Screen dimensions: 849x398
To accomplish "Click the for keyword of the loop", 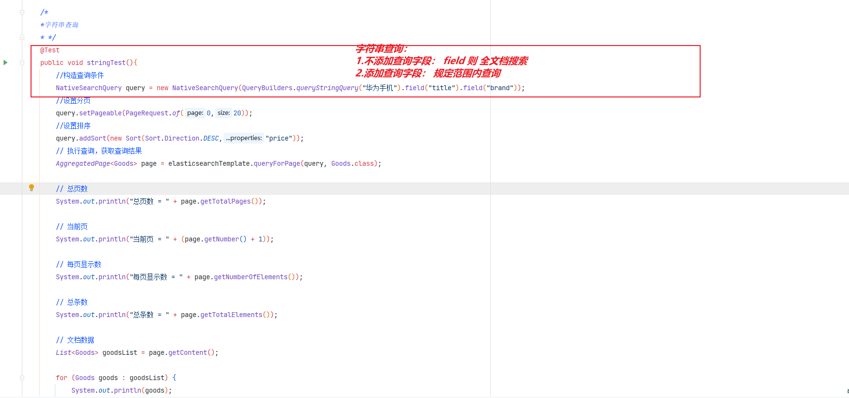I will (x=62, y=378).
